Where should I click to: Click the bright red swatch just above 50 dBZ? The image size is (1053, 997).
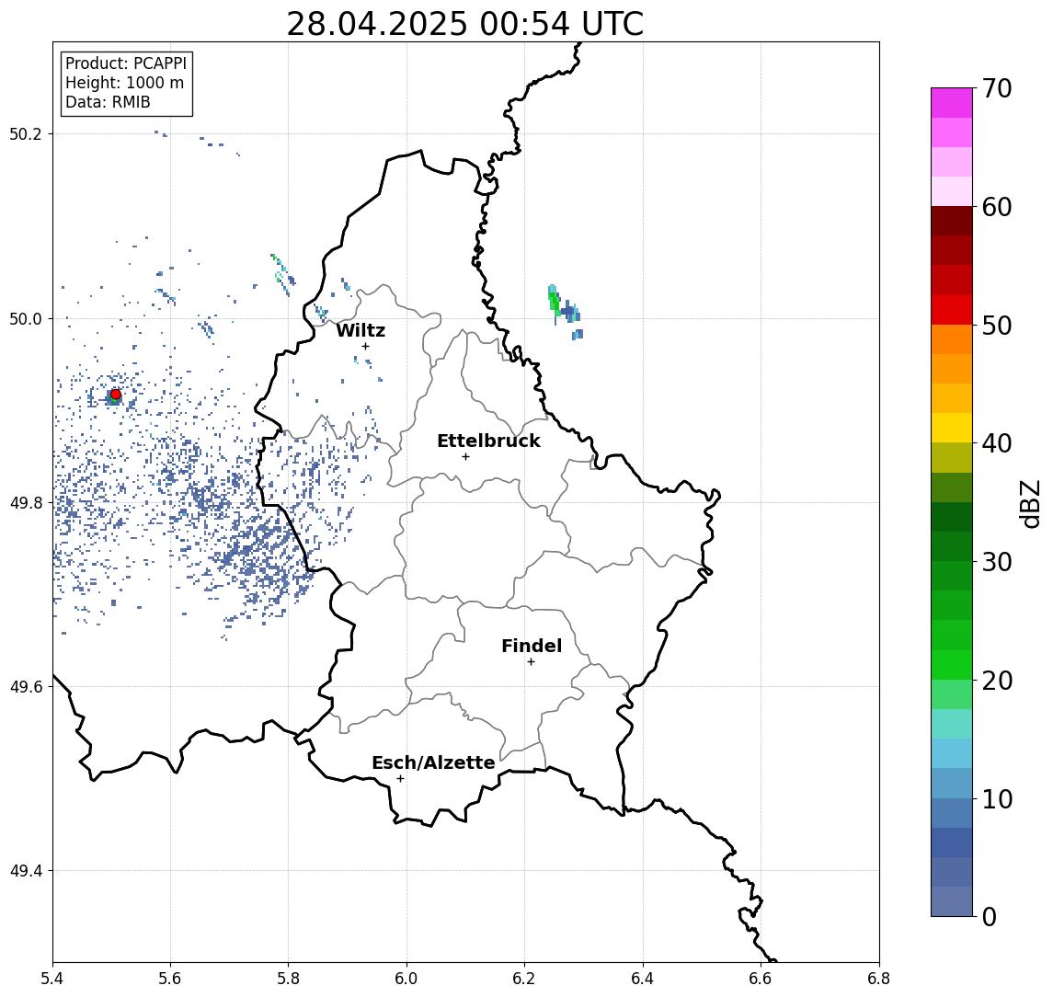(952, 310)
